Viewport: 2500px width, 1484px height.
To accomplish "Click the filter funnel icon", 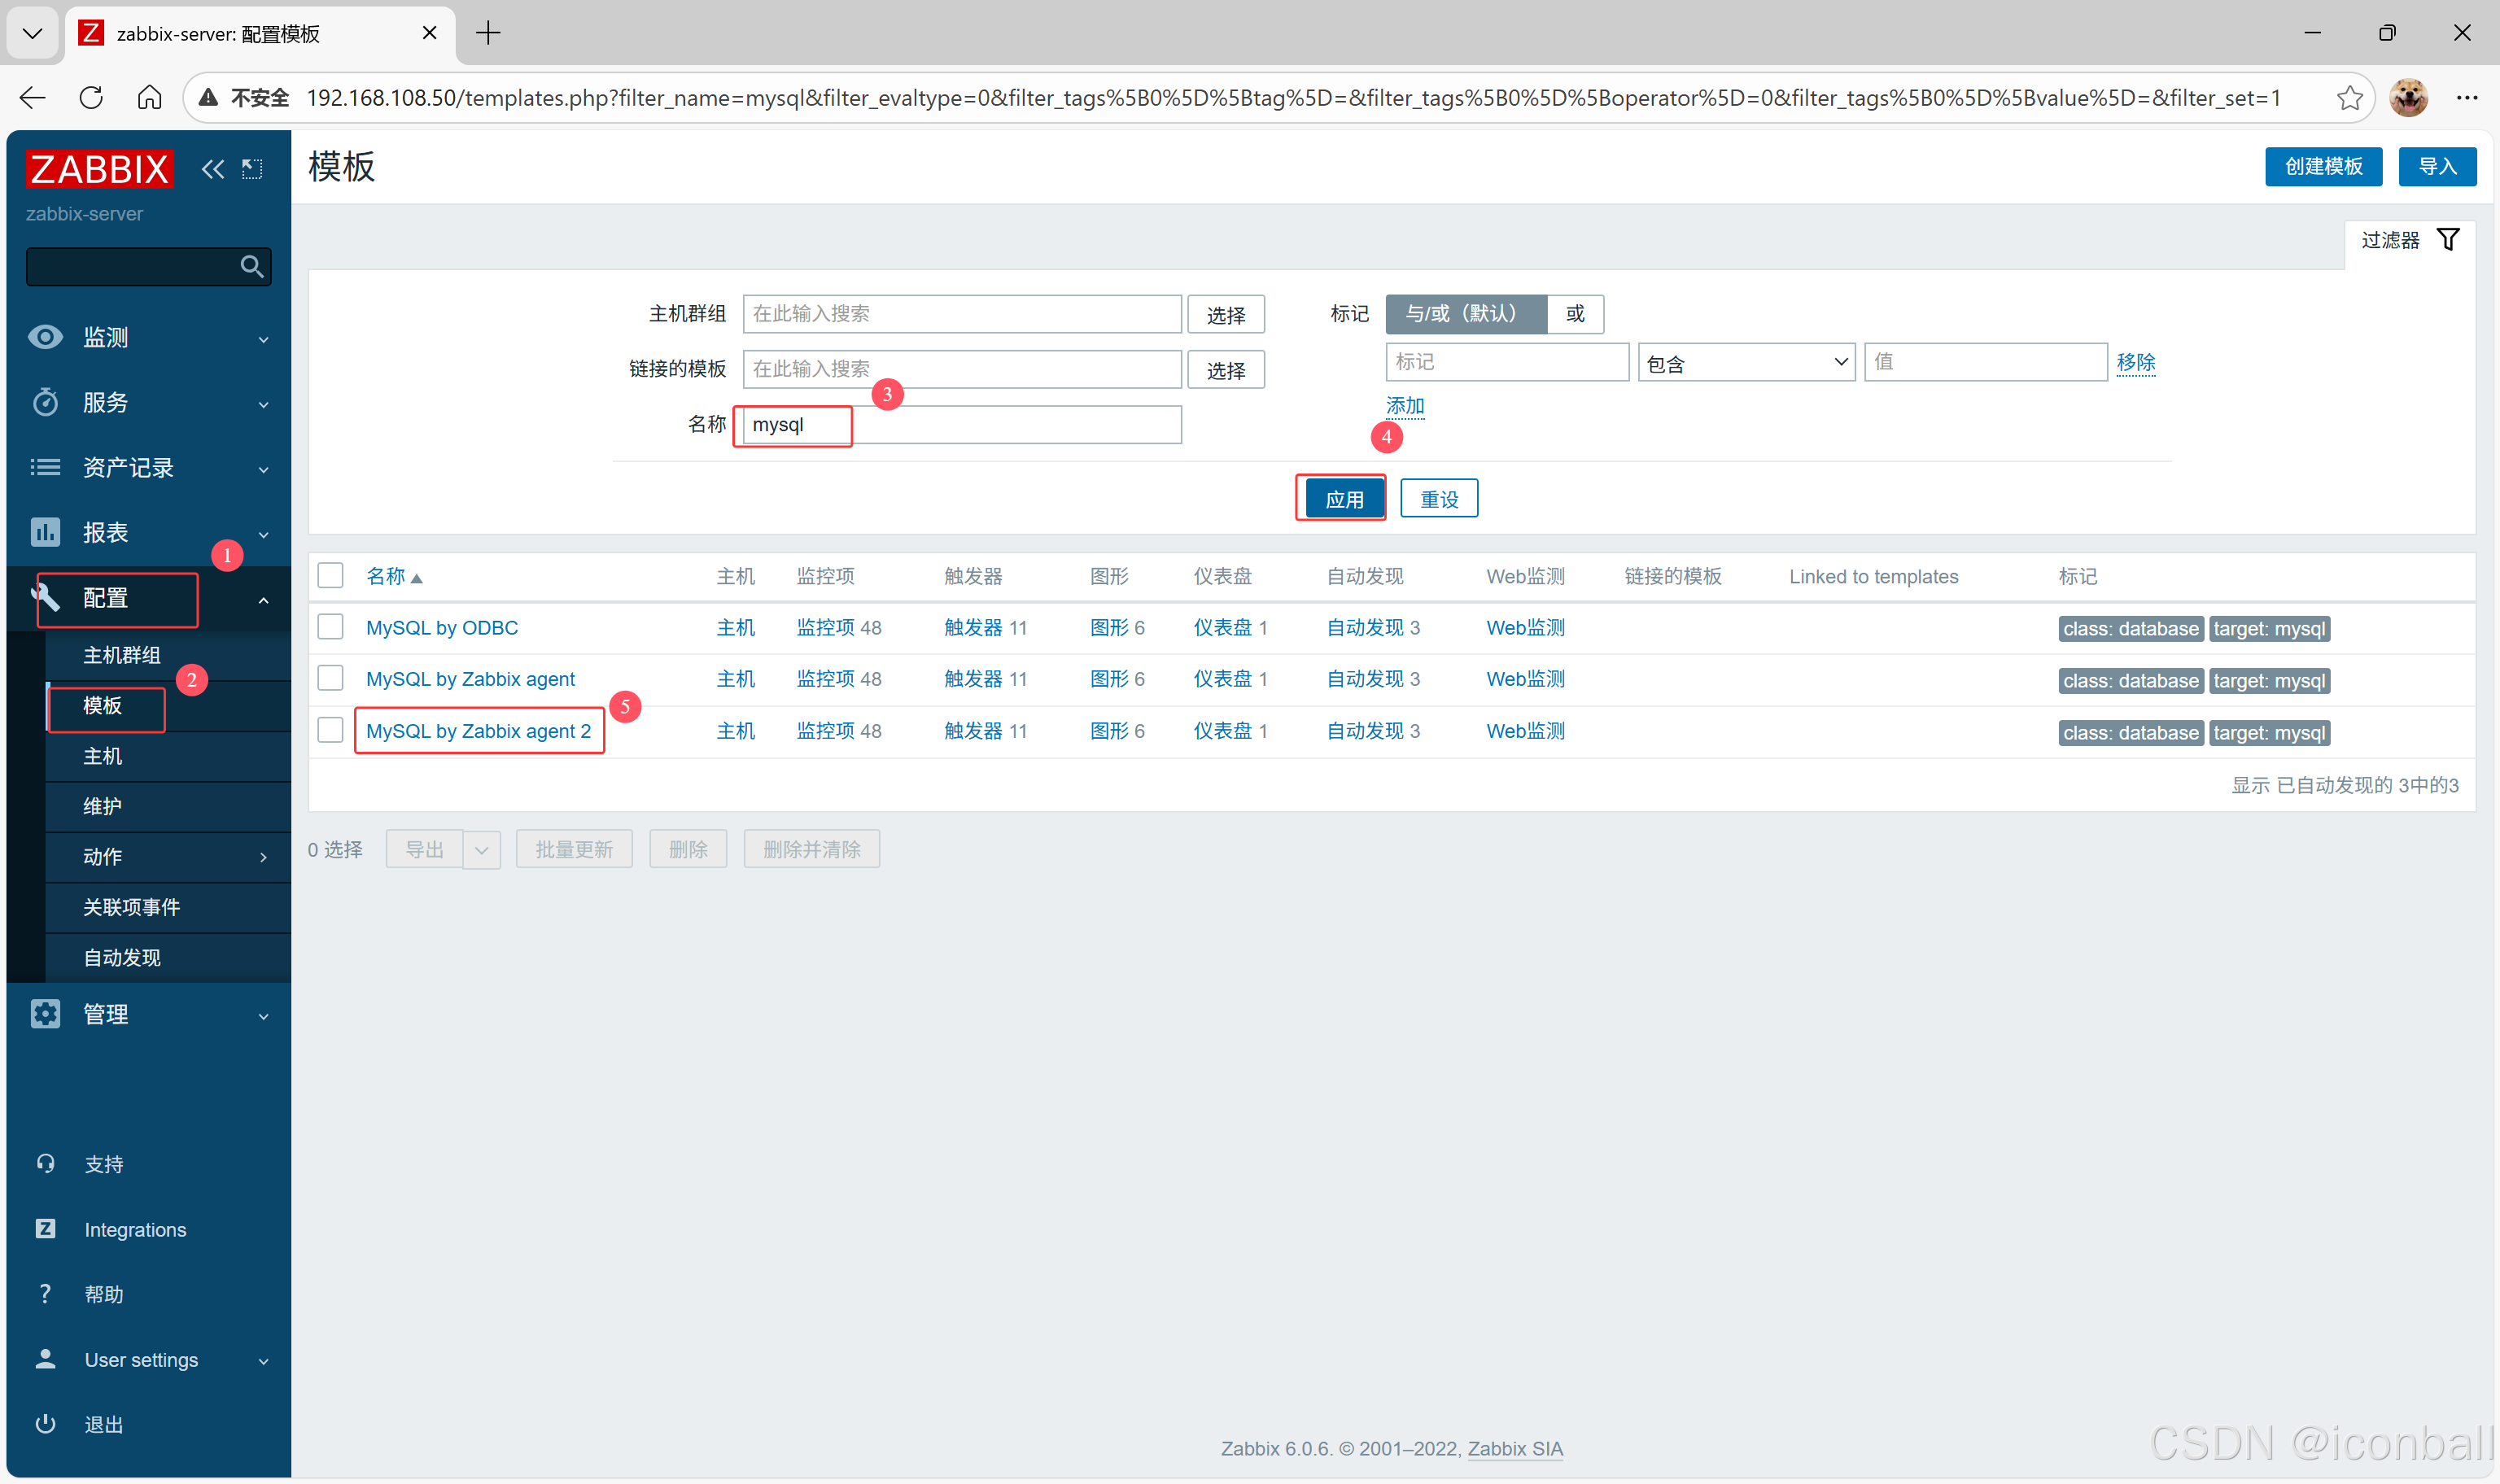I will point(2447,240).
